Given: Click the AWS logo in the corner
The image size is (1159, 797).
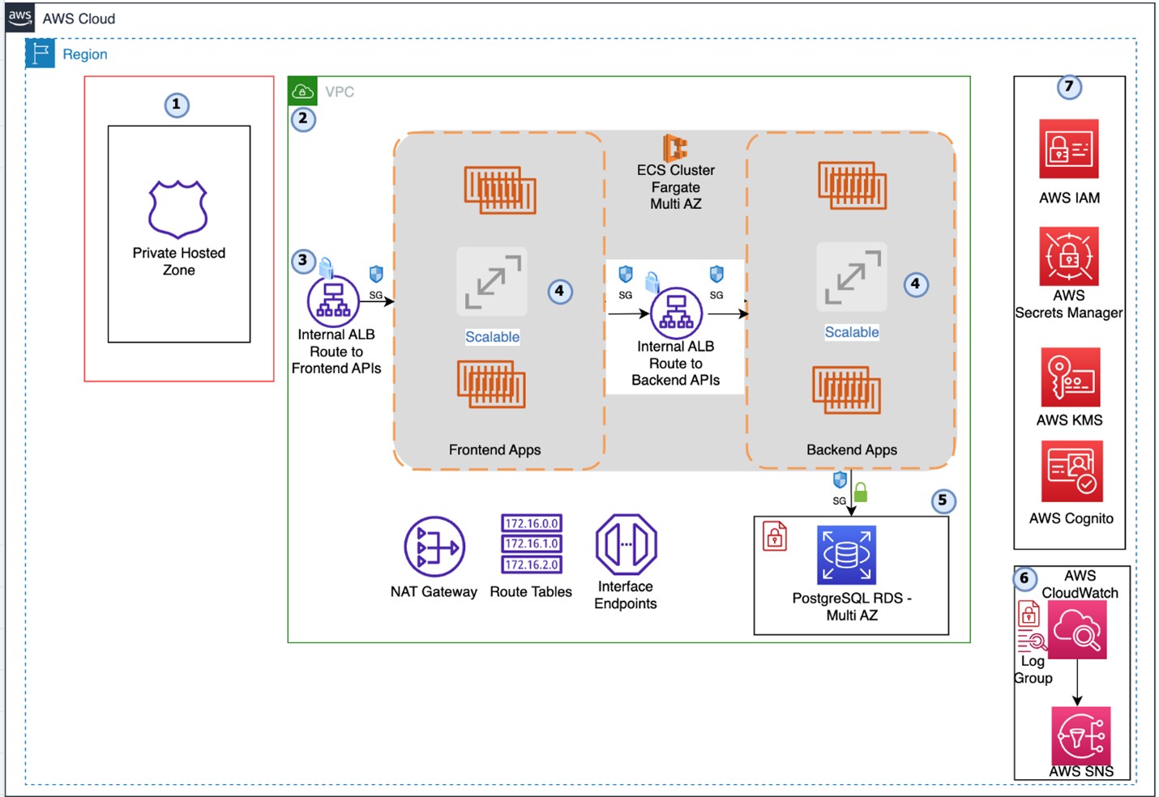Looking at the screenshot, I should click(19, 17).
